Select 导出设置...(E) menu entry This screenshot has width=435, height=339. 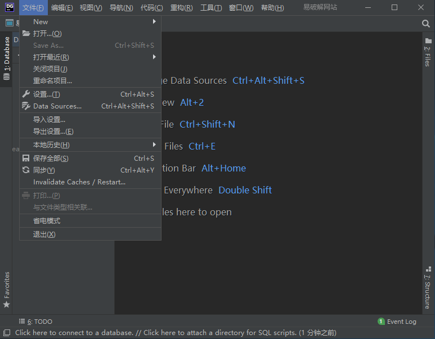(90, 132)
